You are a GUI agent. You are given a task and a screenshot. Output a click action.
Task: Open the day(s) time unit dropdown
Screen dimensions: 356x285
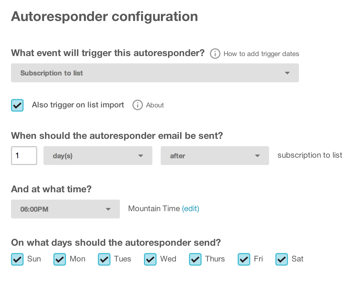click(98, 156)
